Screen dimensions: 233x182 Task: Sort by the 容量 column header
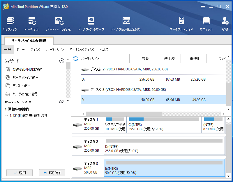(x=142, y=59)
